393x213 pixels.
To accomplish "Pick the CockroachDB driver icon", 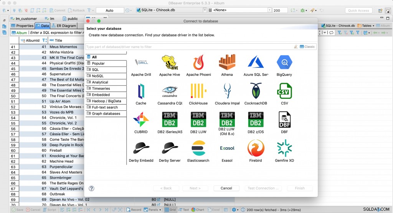I will click(x=256, y=91).
